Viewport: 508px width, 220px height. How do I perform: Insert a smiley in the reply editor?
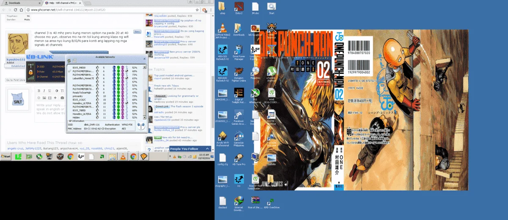(39, 98)
